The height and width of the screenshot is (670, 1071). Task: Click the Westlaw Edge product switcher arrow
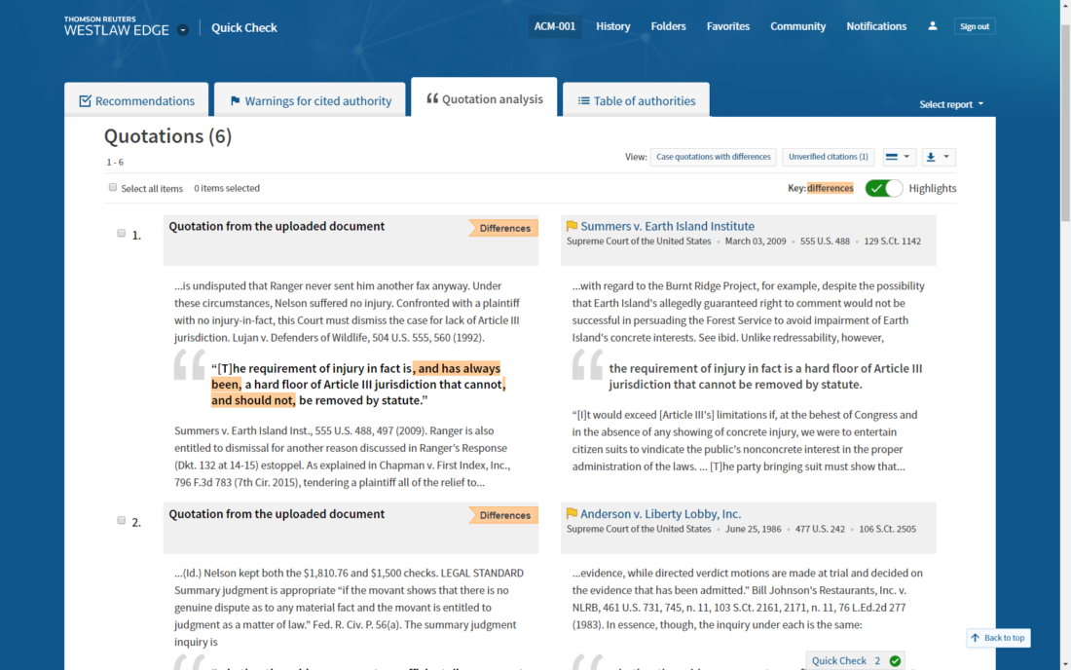(x=182, y=30)
